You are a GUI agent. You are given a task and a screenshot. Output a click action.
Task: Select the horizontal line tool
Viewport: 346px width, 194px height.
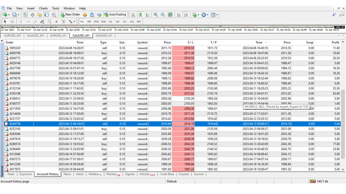(x=28, y=22)
